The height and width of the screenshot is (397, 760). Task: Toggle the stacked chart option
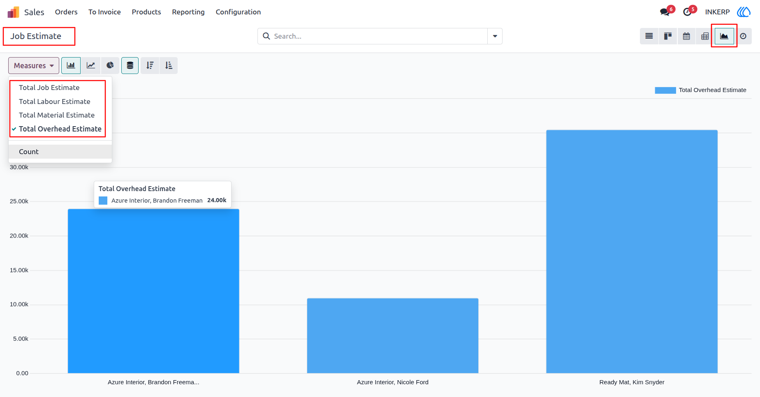(x=130, y=65)
